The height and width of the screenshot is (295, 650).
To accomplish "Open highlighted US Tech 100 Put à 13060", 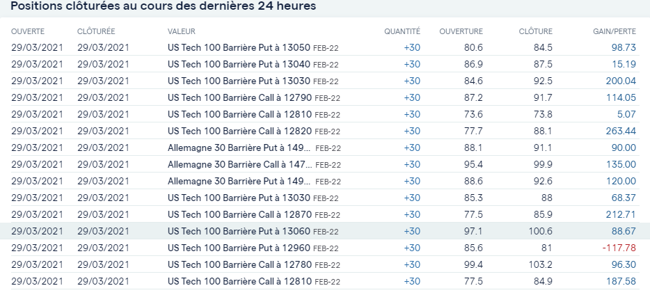I will point(239,231).
